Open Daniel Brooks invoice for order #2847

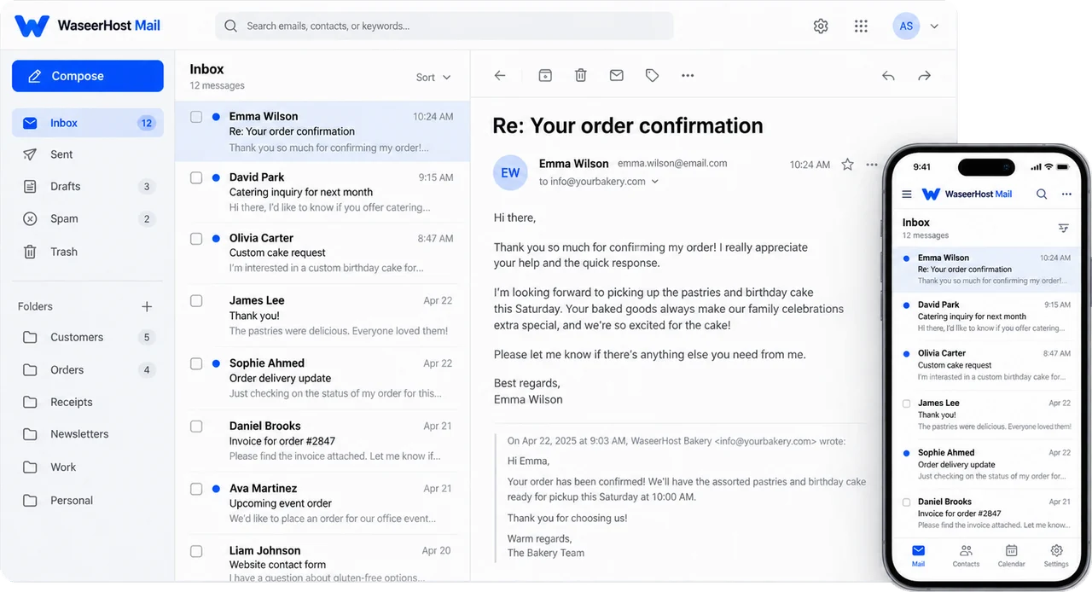tap(322, 440)
